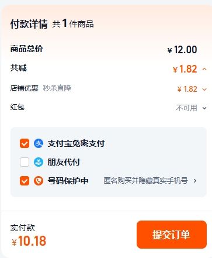
Task: Click 提交订单 submit order button
Action: pyautogui.click(x=172, y=235)
